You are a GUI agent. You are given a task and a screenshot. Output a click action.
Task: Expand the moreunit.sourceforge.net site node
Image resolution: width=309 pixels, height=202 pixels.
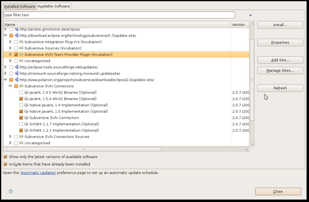click(x=5, y=73)
